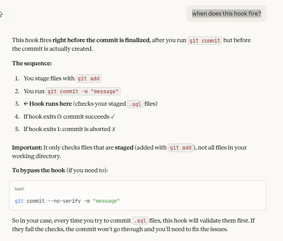Click the git commit -m "message" code in step 2

[83, 92]
